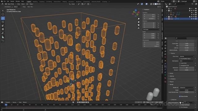198x111 pixels.
Task: Select the Cursor tool in the viewport toolbar
Action: pyautogui.click(x=3, y=14)
